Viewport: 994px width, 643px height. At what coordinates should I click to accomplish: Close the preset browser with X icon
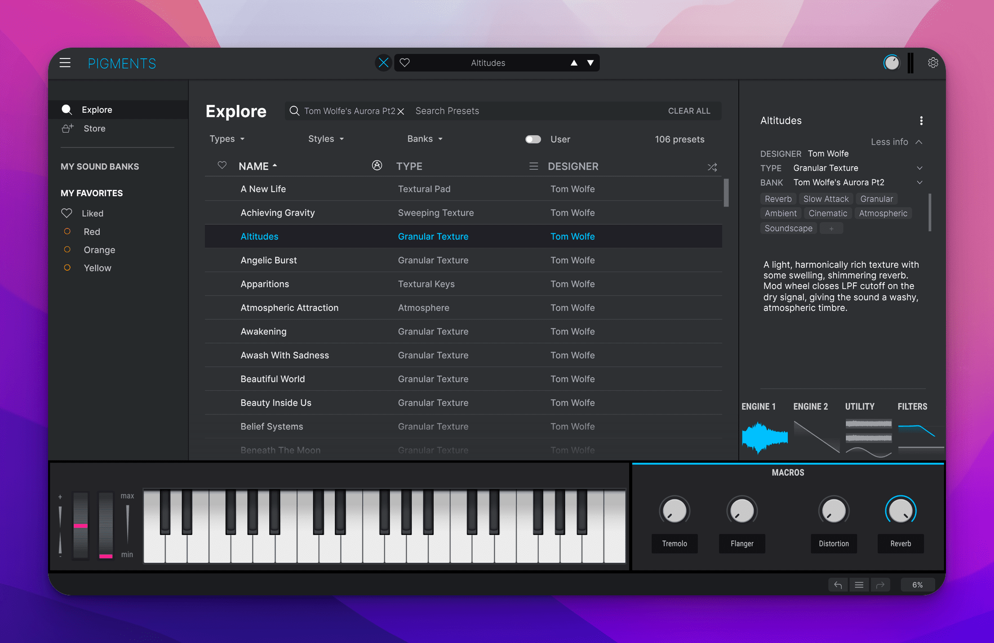tap(383, 63)
